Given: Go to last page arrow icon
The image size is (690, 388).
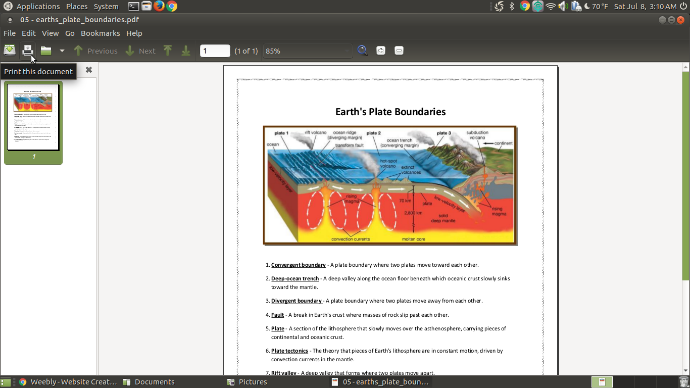Looking at the screenshot, I should coord(186,51).
